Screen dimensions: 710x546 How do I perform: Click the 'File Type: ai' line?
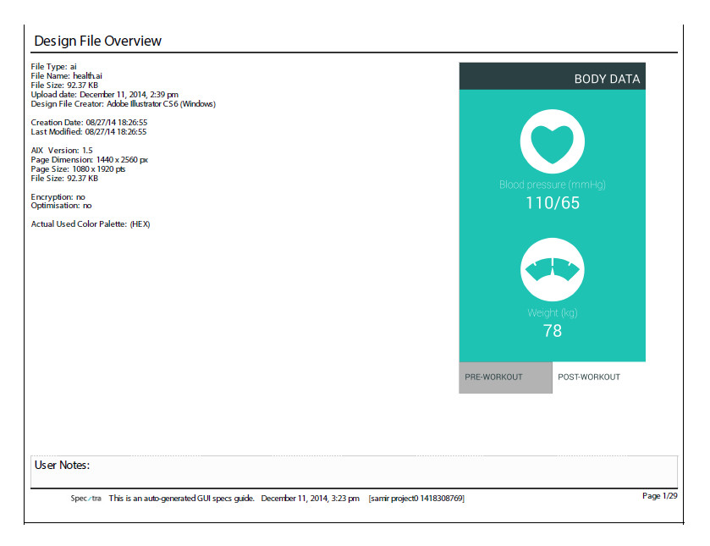tap(54, 67)
